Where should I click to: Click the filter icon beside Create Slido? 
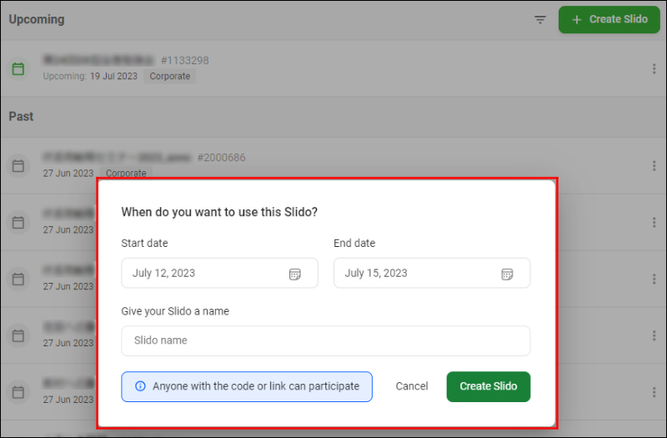[540, 19]
